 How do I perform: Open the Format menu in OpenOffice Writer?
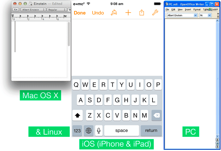pyautogui.click(x=197, y=9)
